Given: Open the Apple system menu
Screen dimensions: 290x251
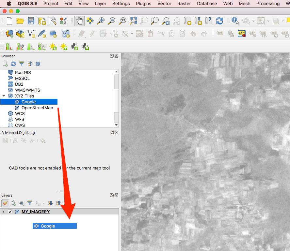Looking at the screenshot, I should coord(9,4).
